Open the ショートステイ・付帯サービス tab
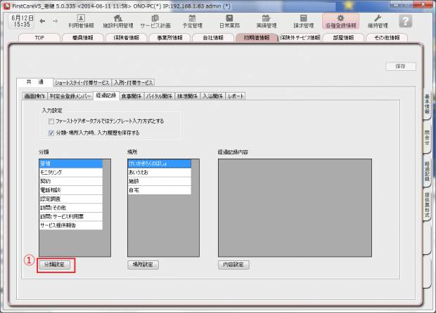The width and height of the screenshot is (436, 313). [x=83, y=82]
